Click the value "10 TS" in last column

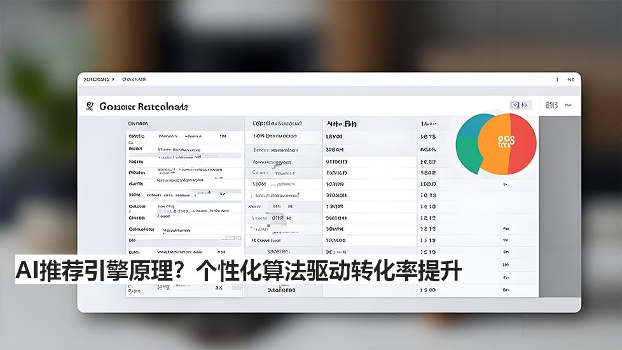(428, 195)
